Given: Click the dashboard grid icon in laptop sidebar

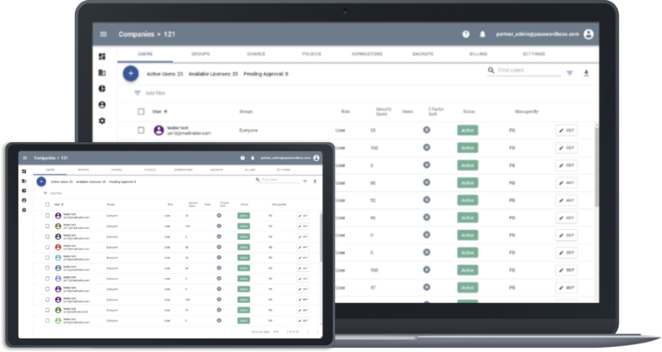Looking at the screenshot, I should click(102, 57).
